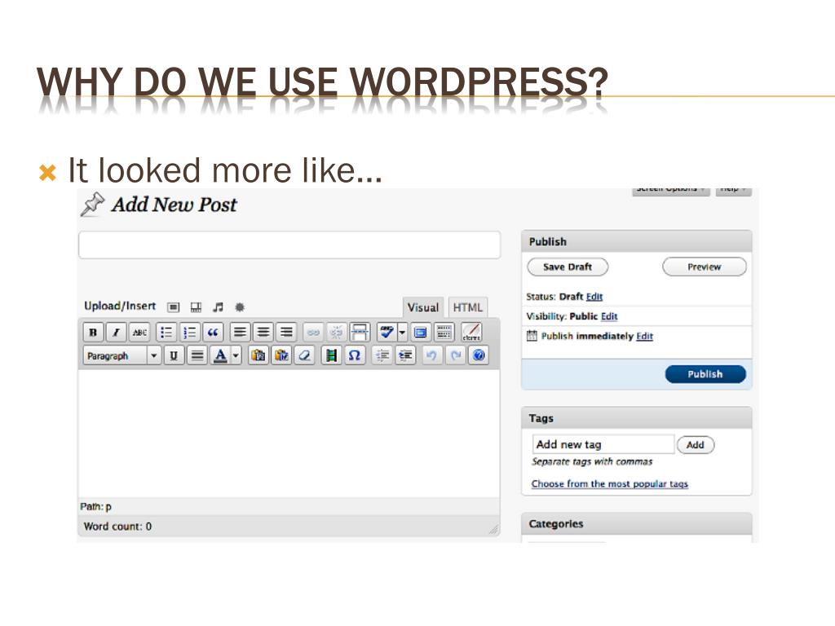
Task: Click the Add tag button
Action: [x=695, y=445]
